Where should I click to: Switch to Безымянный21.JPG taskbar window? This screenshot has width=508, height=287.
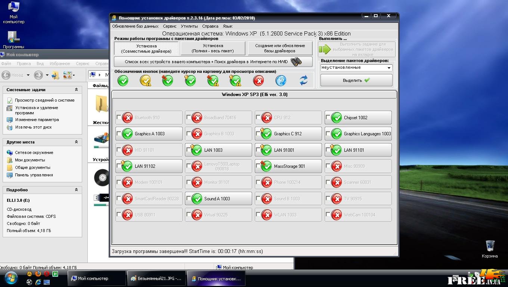156,278
